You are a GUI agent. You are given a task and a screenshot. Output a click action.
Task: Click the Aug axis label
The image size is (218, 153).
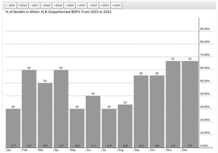pos(121,150)
